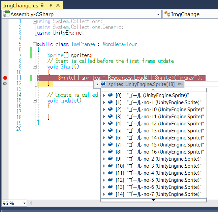Image resolution: width=218 pixels, height=212 pixels.
Task: Open the ImgChange class navigation dropdown
Action: point(190,14)
